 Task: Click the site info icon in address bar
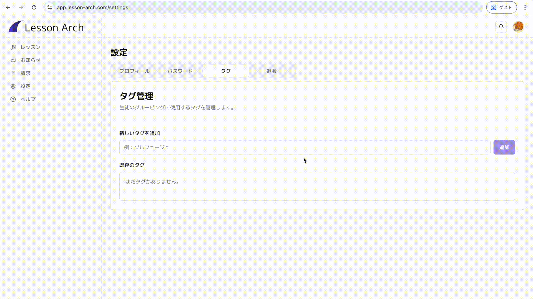tap(50, 7)
